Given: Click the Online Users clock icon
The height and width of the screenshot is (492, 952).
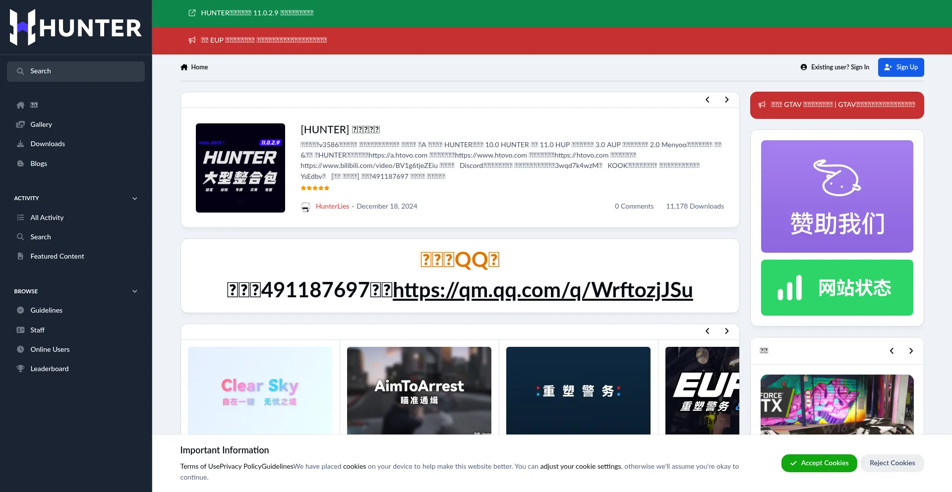Looking at the screenshot, I should pyautogui.click(x=20, y=349).
